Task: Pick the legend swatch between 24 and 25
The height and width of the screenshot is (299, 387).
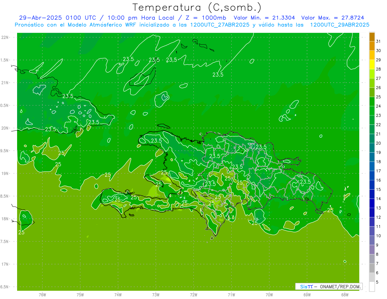Action: (372, 102)
